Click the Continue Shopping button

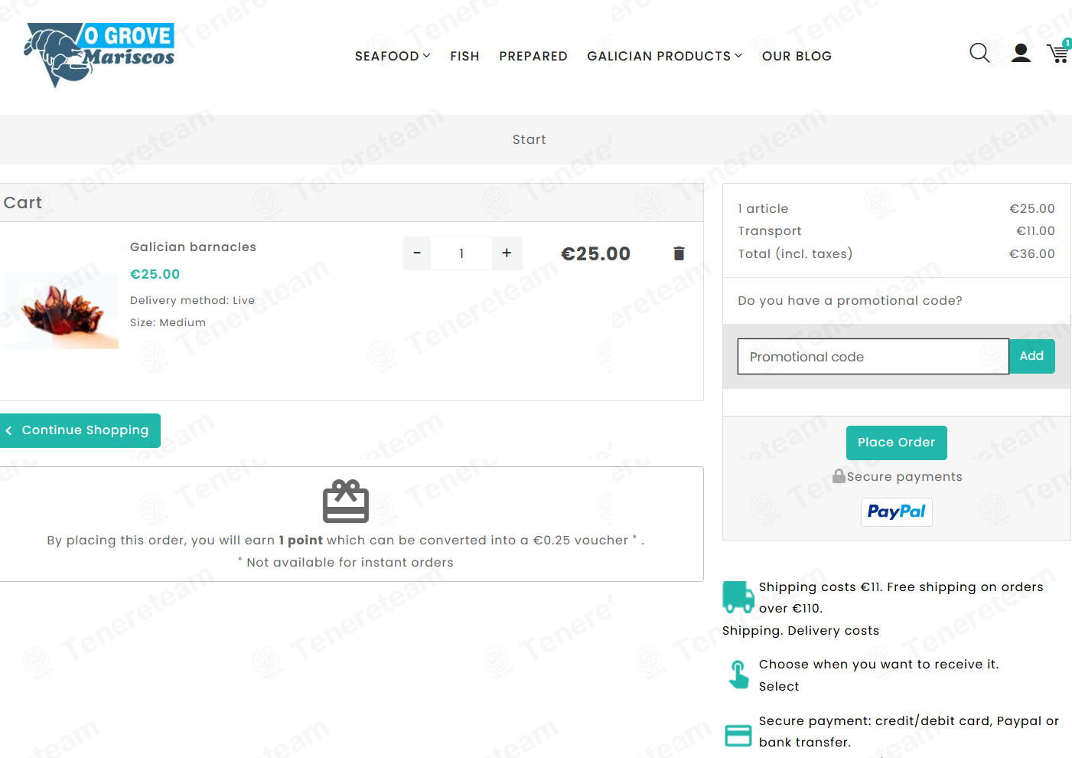point(80,430)
